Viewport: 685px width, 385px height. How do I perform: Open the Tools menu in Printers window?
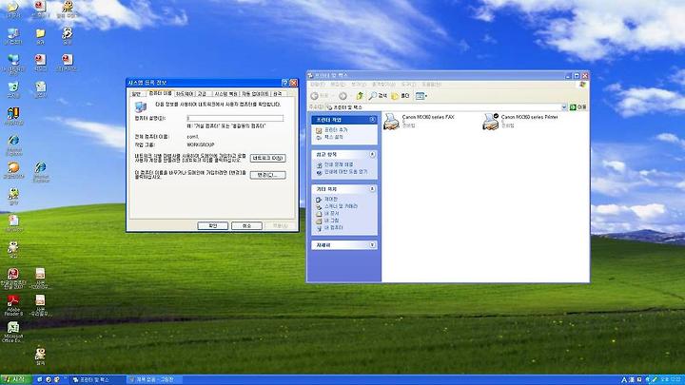click(x=408, y=85)
